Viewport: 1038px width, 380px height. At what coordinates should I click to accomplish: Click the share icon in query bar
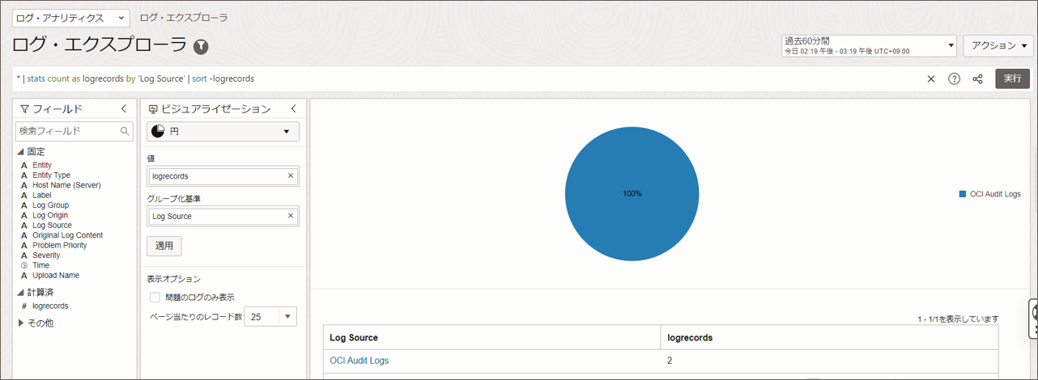pos(977,79)
